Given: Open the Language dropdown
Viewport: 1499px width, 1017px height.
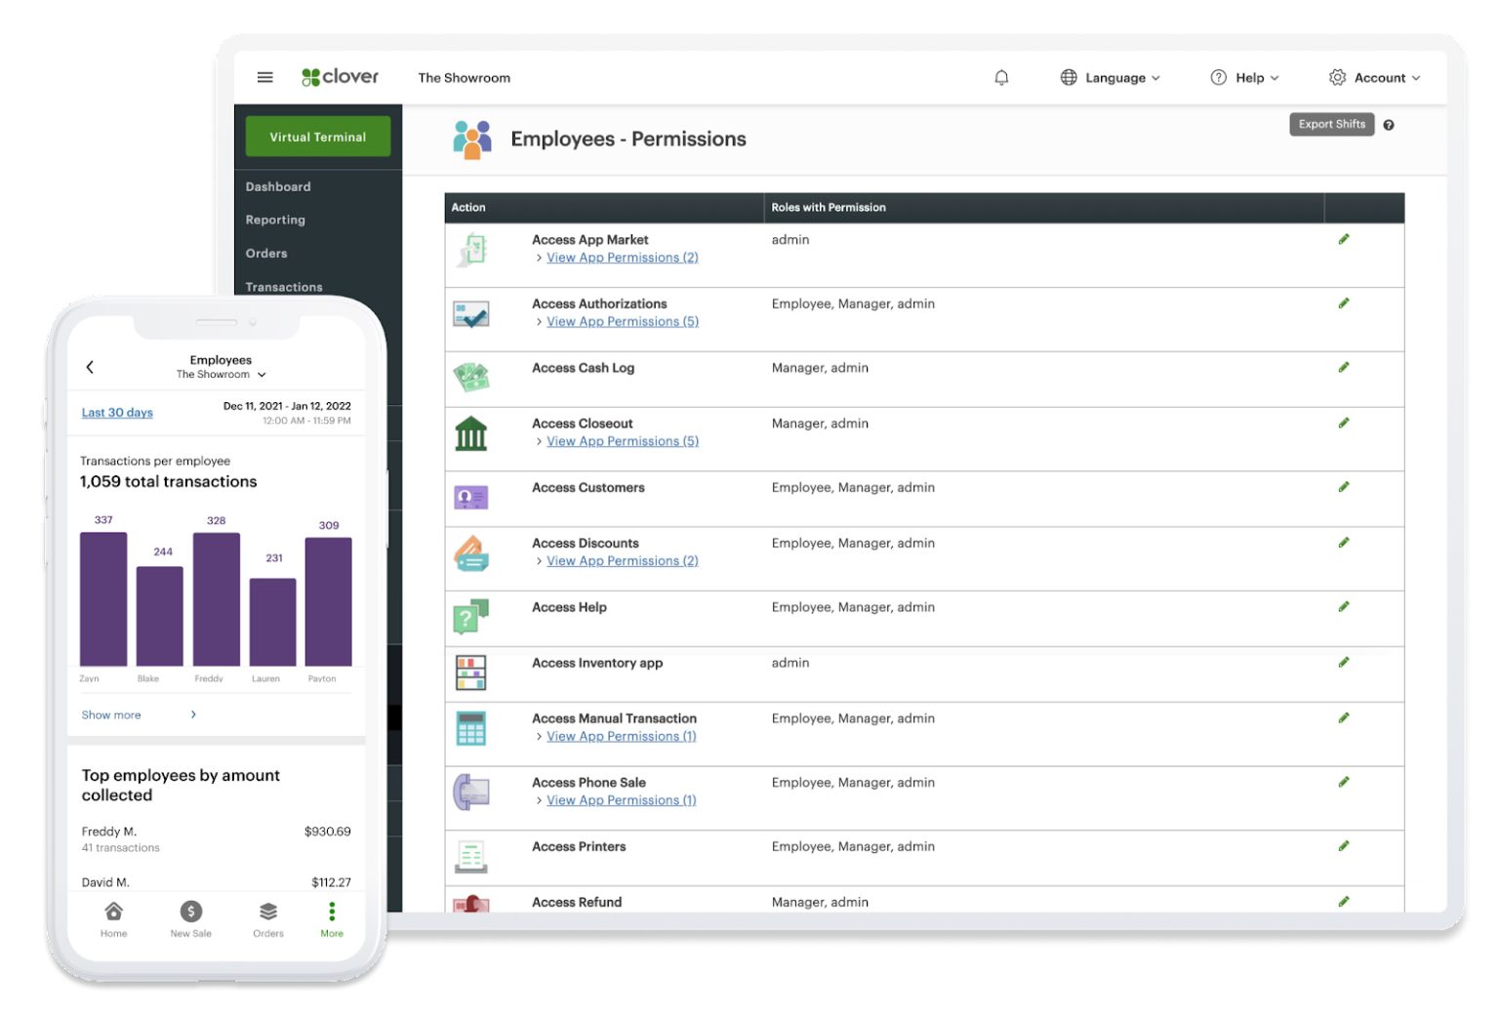Looking at the screenshot, I should (x=1111, y=78).
